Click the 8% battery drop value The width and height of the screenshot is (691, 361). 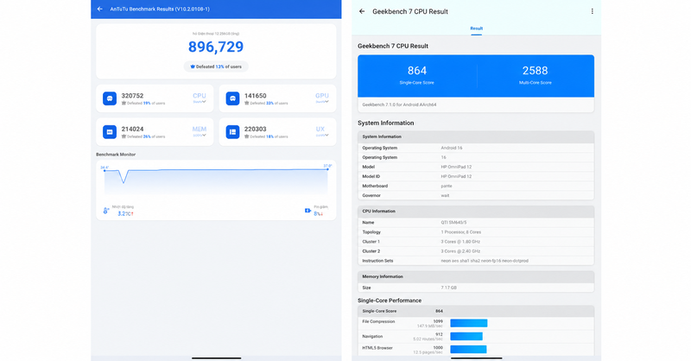click(x=318, y=214)
